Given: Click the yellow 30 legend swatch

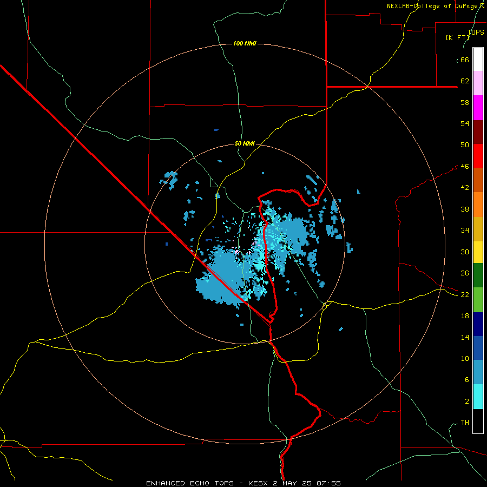Looking at the screenshot, I should (x=478, y=252).
